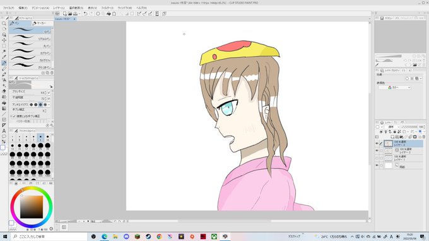429x241 pixels.
Task: Expand the anti-aliasing options arrow
Action: pyautogui.click(x=49, y=104)
